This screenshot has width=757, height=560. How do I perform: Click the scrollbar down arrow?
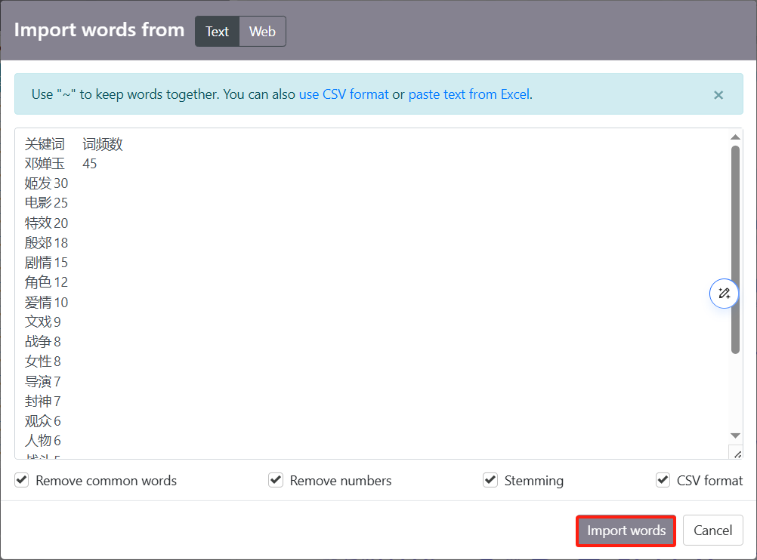(735, 435)
